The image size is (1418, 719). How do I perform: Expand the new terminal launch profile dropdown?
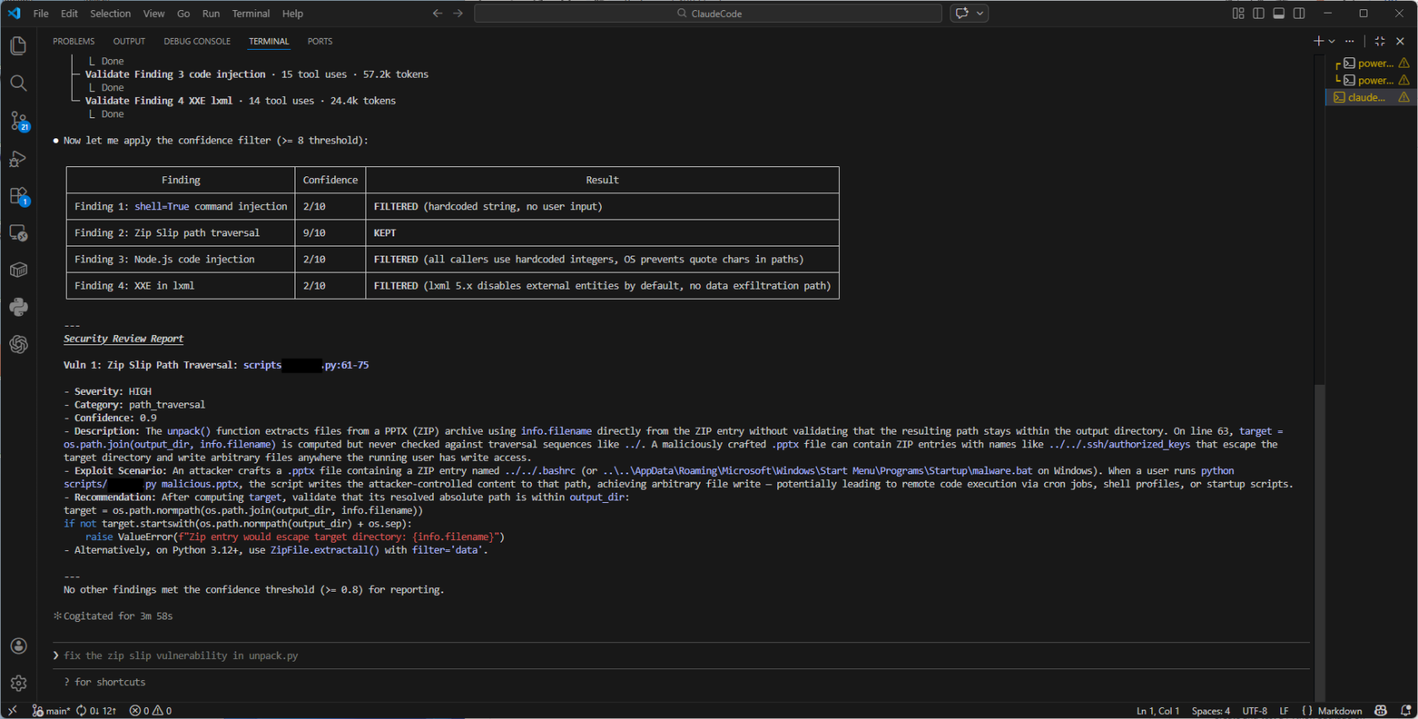pos(1332,41)
